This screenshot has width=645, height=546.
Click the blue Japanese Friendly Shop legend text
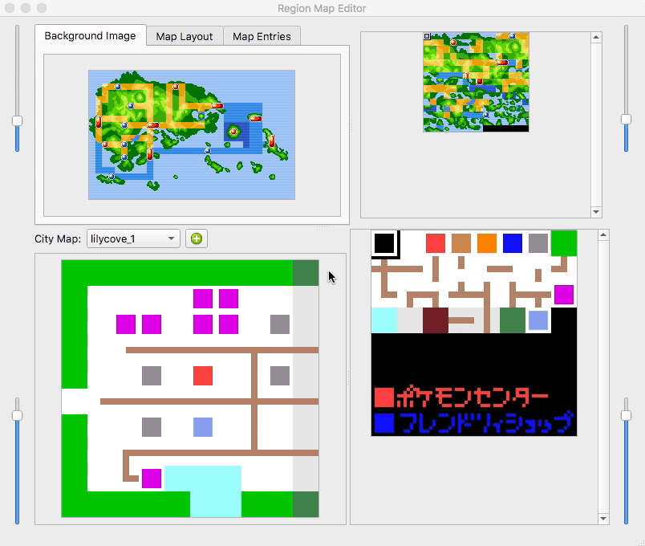point(486,422)
